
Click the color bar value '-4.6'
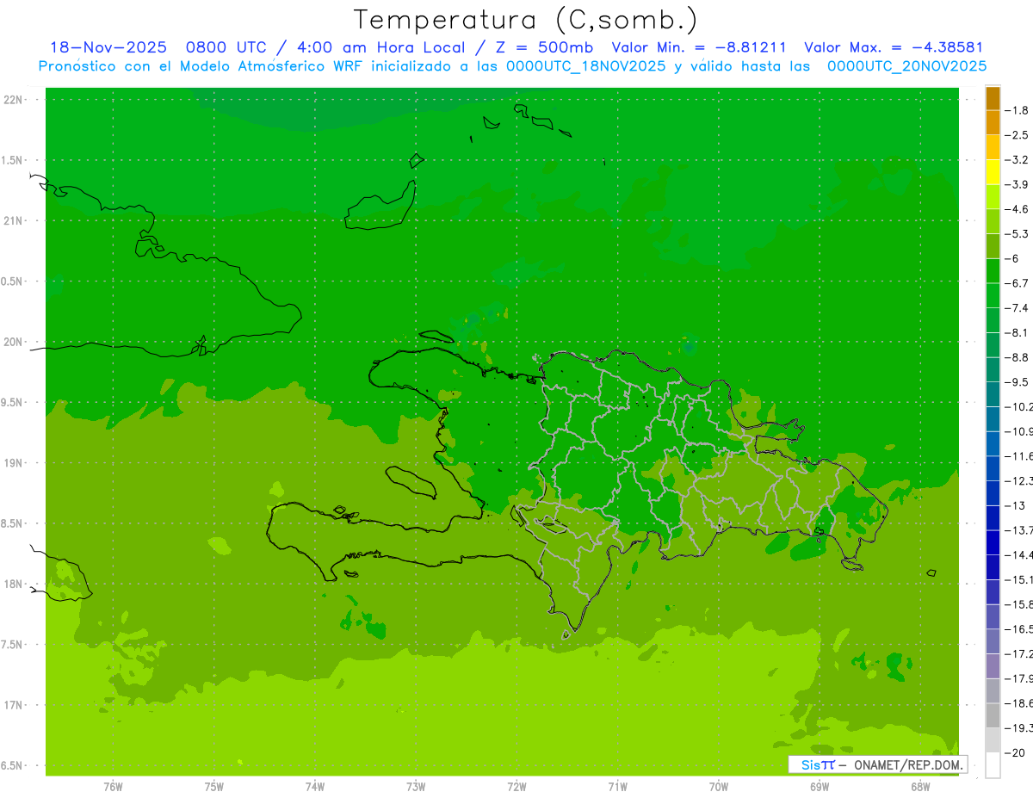coord(1017,209)
